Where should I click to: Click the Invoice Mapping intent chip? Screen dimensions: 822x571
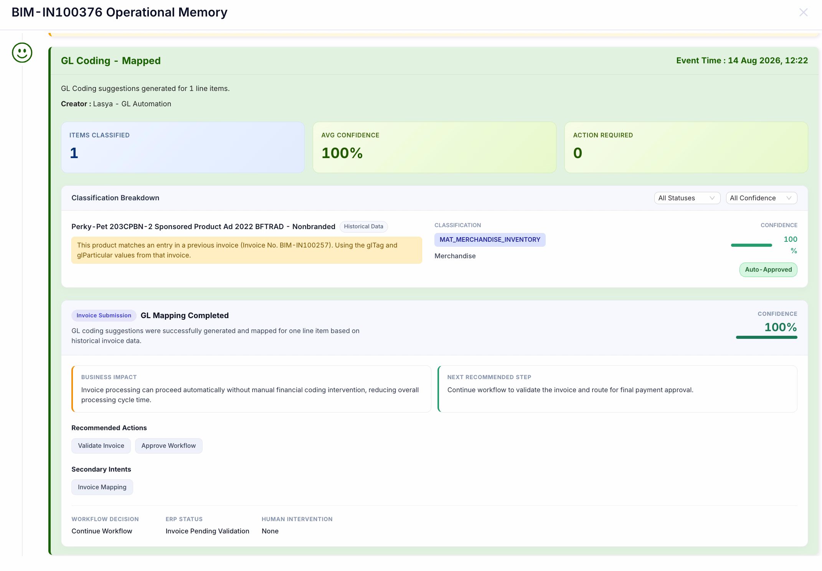tap(102, 487)
